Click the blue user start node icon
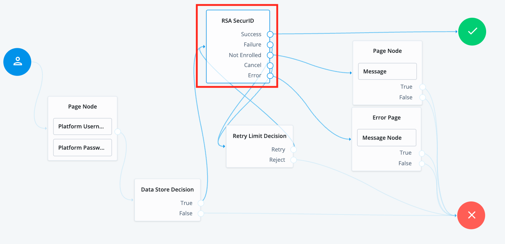Viewport: 505px width, 244px height. tap(17, 62)
